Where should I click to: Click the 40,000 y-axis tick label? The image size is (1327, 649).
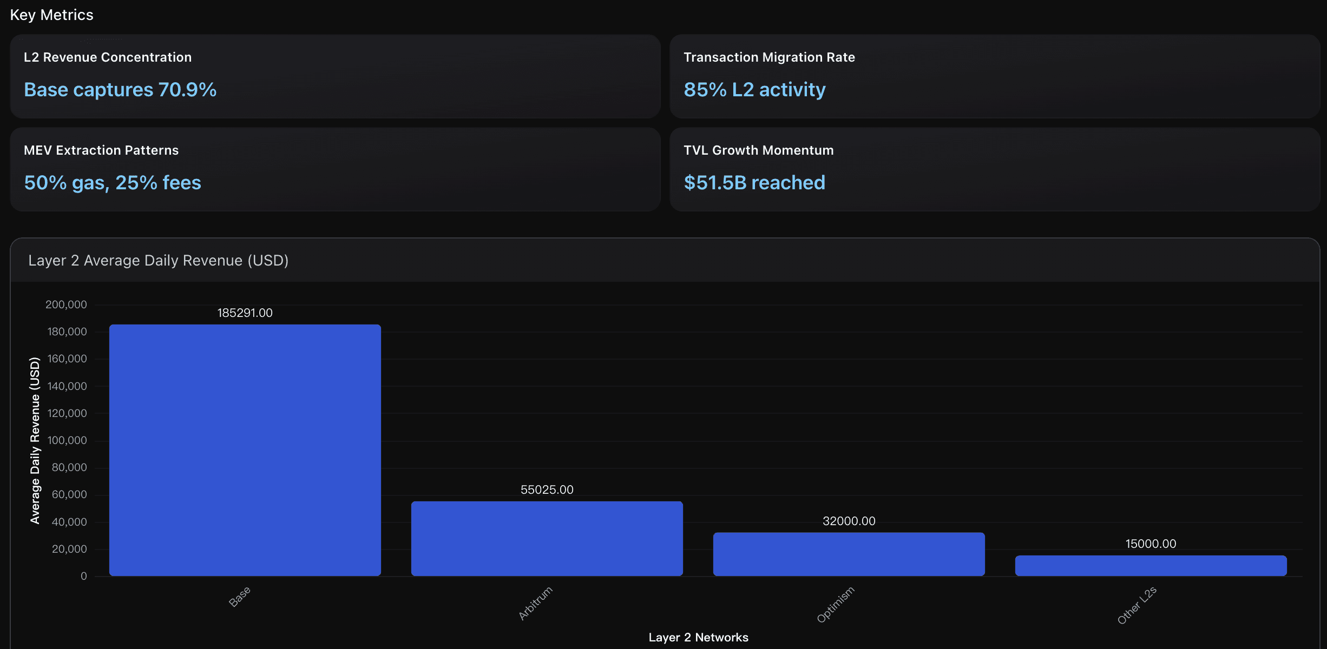point(69,522)
